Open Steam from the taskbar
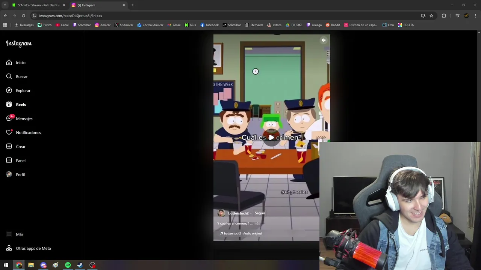The image size is (481, 270). (80, 265)
